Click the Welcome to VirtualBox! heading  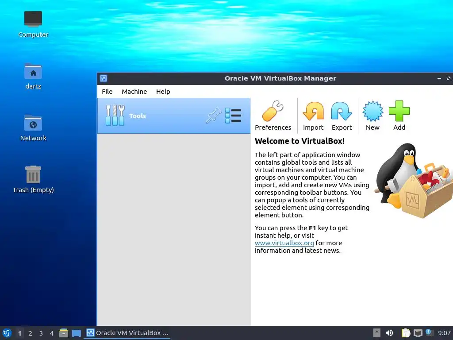299,141
